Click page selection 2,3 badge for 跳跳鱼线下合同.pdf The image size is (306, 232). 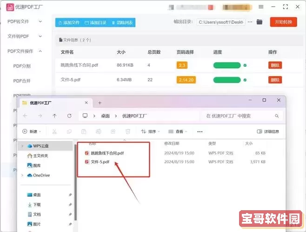[x=182, y=65]
